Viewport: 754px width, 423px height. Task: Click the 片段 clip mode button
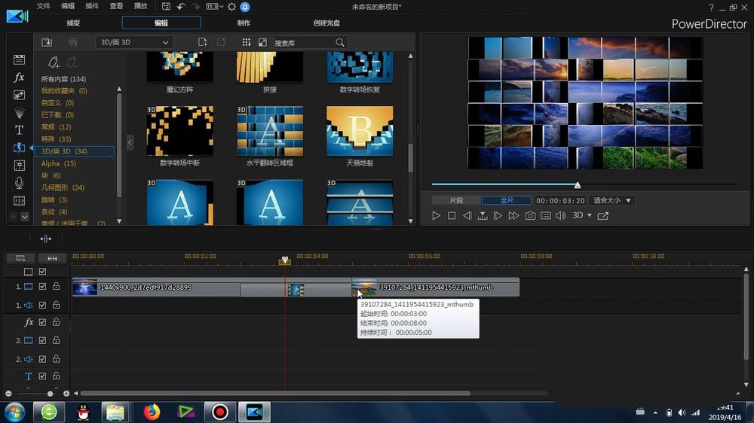click(x=456, y=200)
